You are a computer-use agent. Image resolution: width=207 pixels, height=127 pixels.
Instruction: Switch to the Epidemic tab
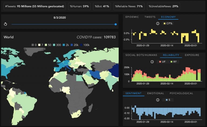[132, 17]
